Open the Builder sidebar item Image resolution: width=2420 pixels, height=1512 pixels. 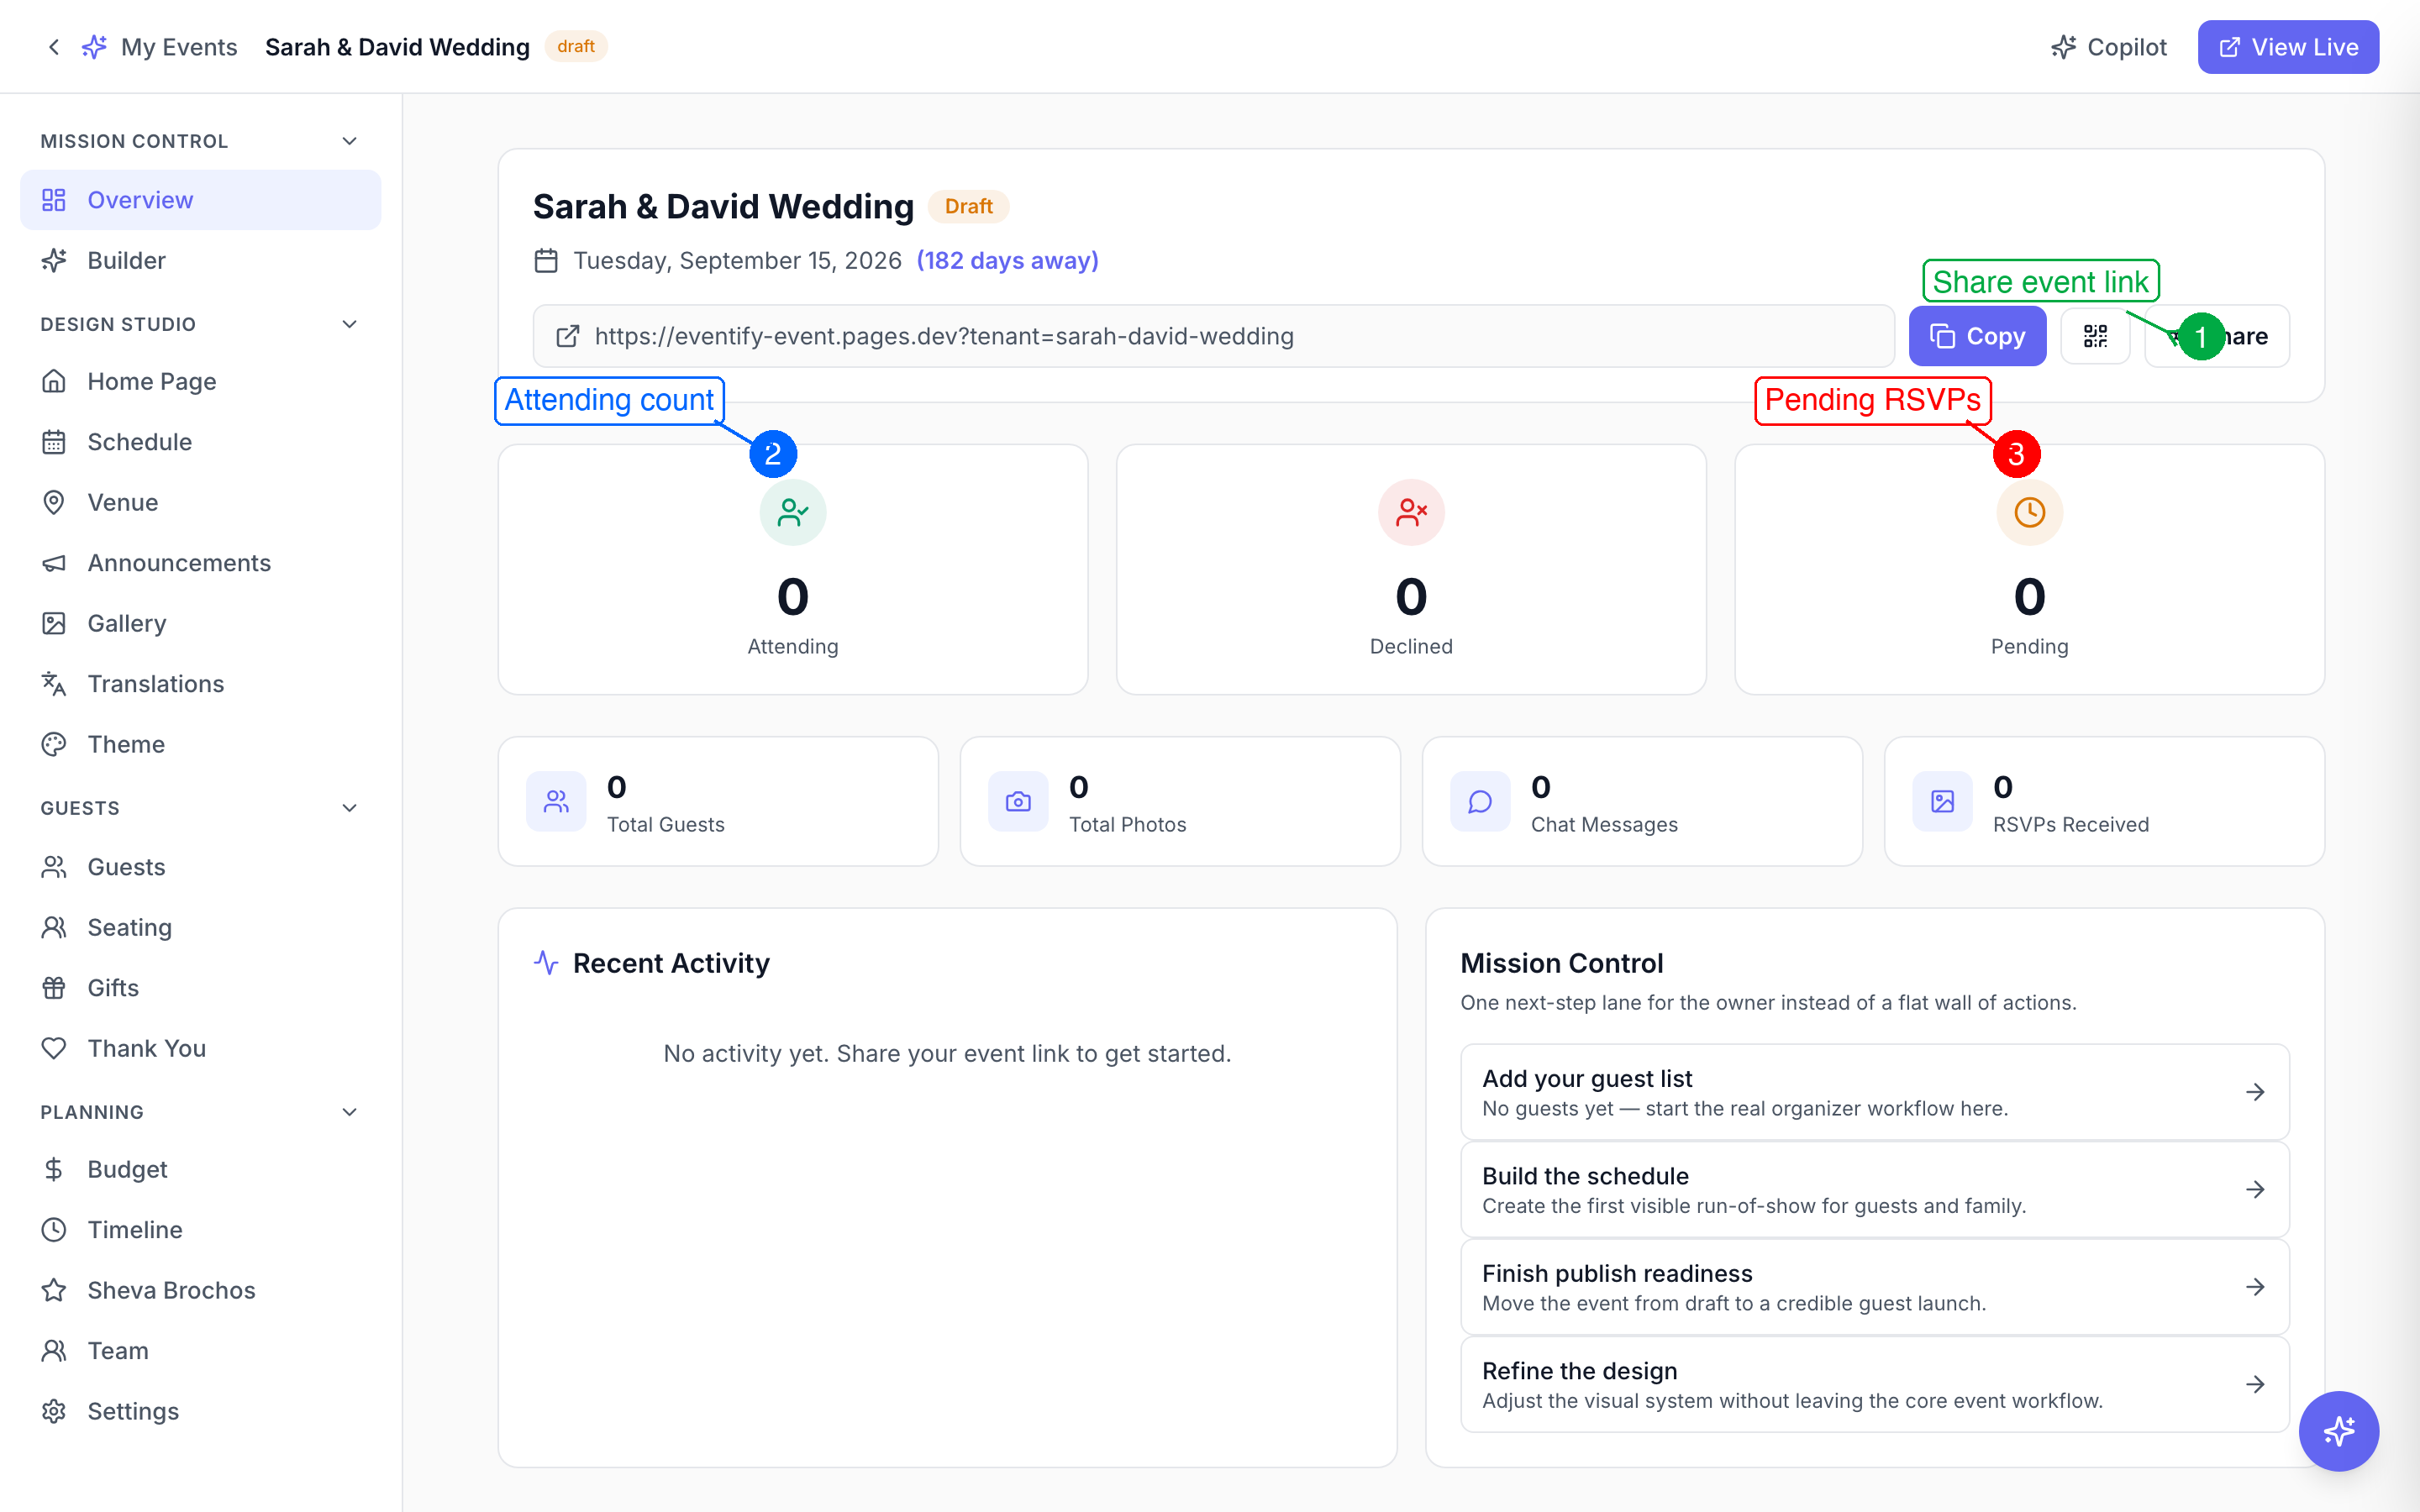(126, 260)
